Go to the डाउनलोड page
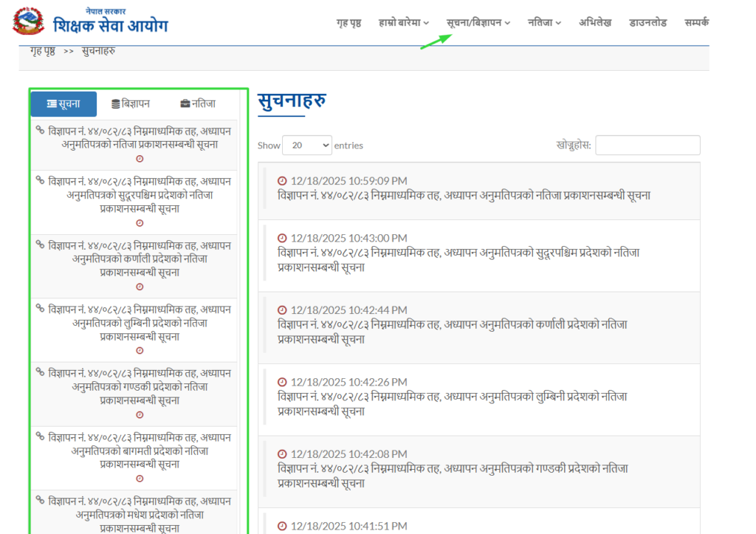This screenshot has height=534, width=756. [647, 23]
